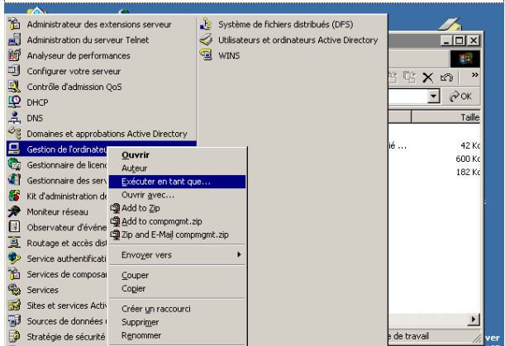Expand toolbar overflow chevron

(x=474, y=76)
